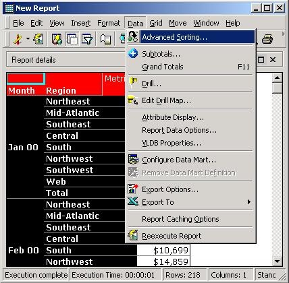This screenshot has height=283, width=289.
Task: Click the Drill icon in Data menu
Action: (133, 82)
